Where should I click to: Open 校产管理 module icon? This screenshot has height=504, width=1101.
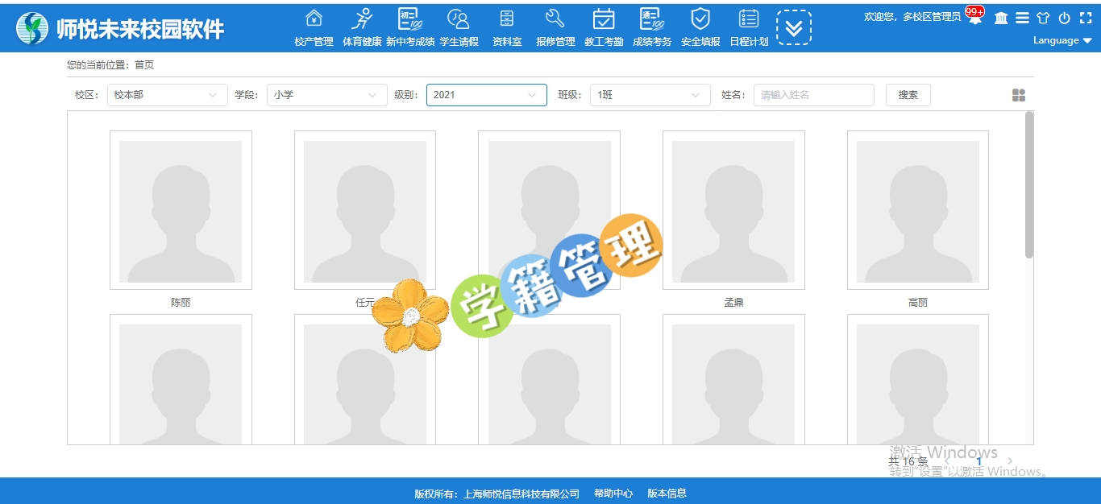(314, 19)
